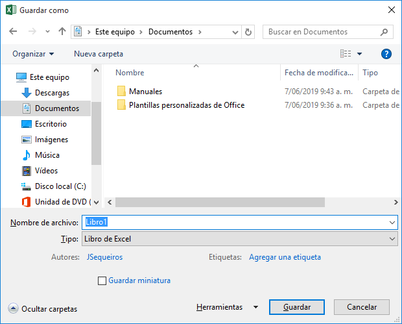This screenshot has height=324, width=402.
Task: Click the back navigation arrow
Action: click(x=13, y=32)
